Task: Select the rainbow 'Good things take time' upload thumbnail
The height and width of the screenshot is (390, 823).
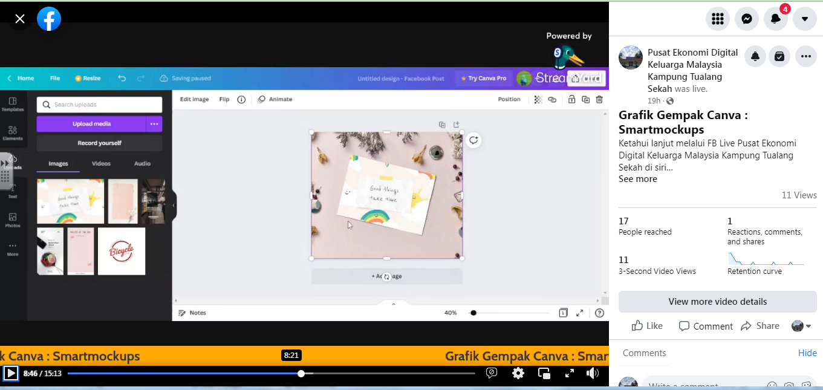Action: coord(70,201)
